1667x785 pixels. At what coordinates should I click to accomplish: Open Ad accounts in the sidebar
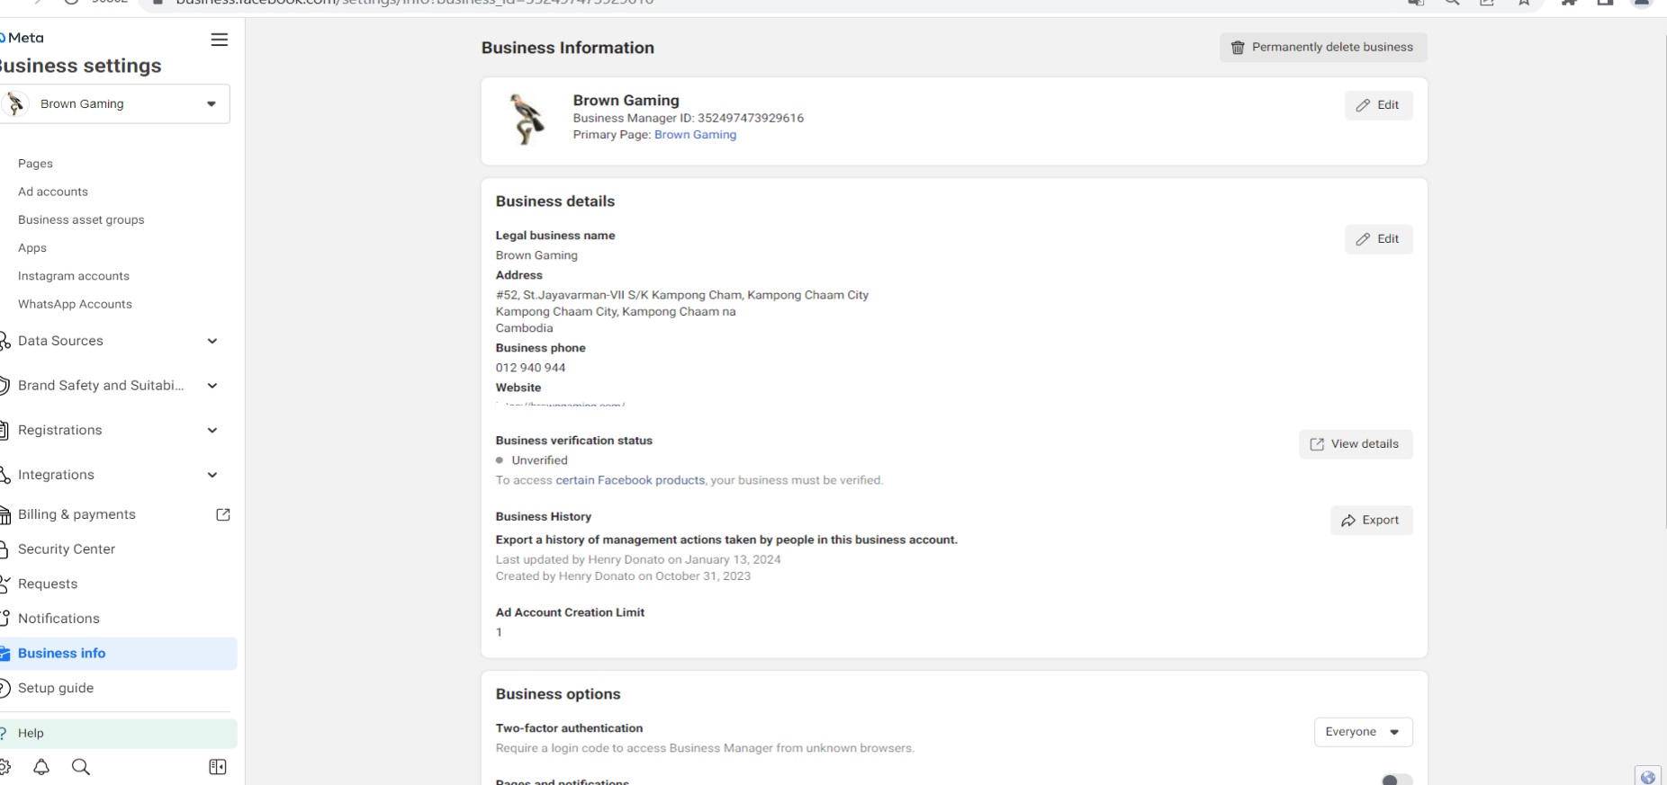(53, 192)
